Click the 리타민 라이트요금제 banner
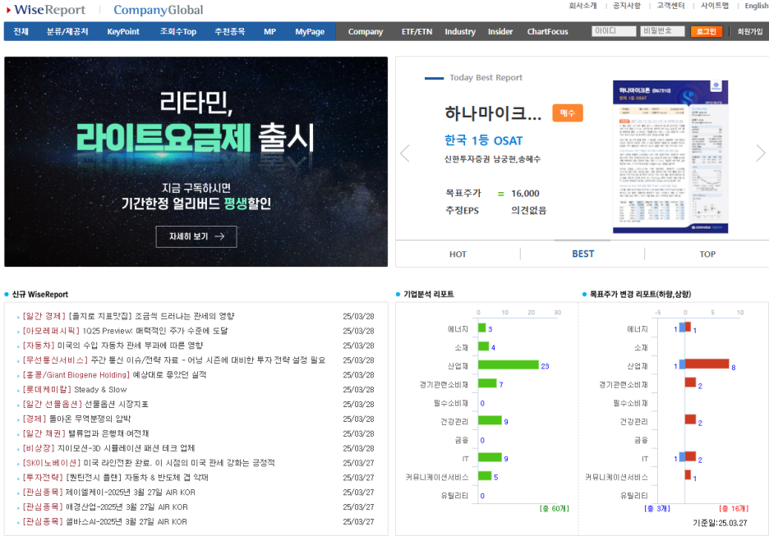The height and width of the screenshot is (536, 769). click(x=196, y=162)
